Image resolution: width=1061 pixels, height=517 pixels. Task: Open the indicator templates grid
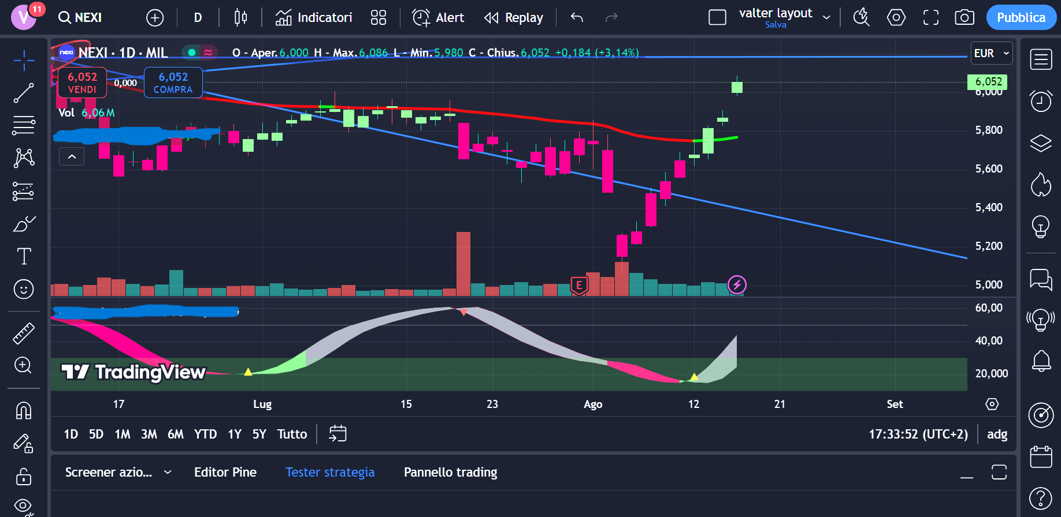[x=379, y=18]
